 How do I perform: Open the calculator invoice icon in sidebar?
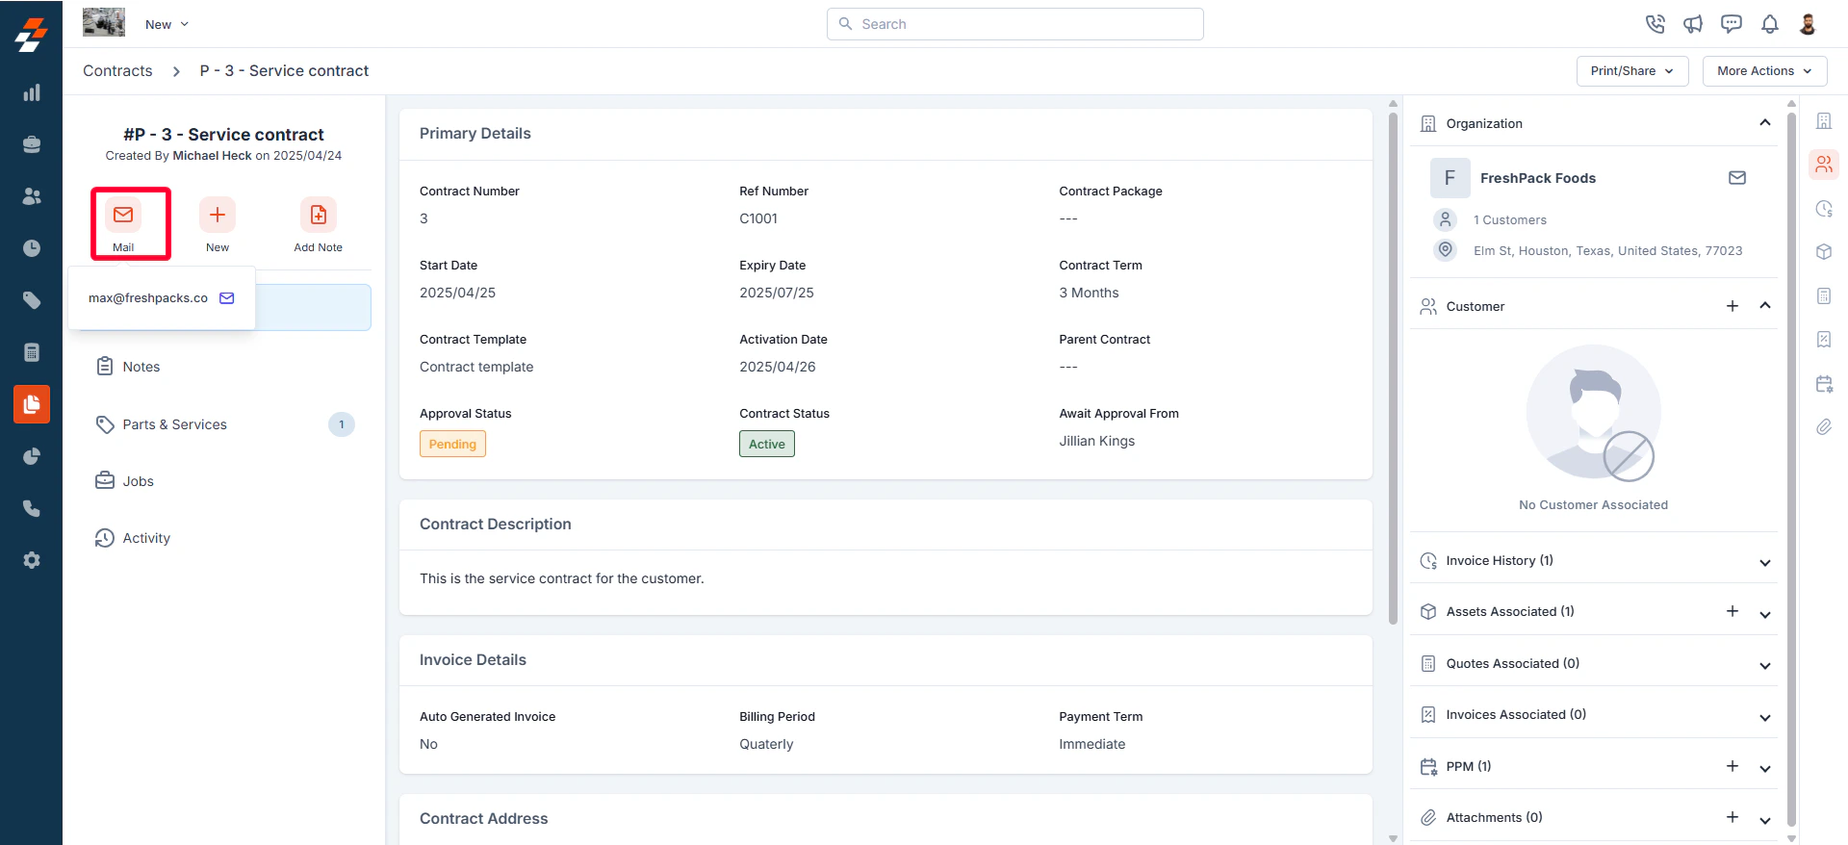[32, 352]
